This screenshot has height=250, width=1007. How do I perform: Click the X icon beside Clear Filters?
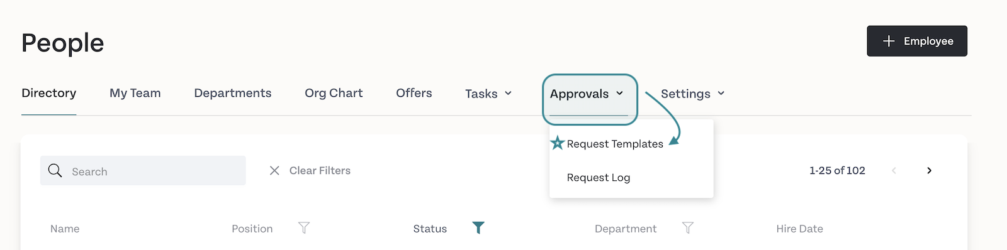click(274, 170)
